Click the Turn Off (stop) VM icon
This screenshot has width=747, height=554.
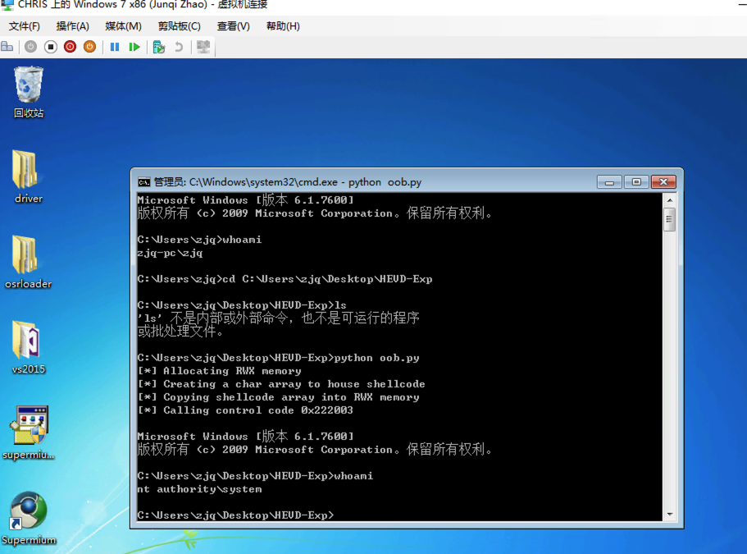coord(50,47)
